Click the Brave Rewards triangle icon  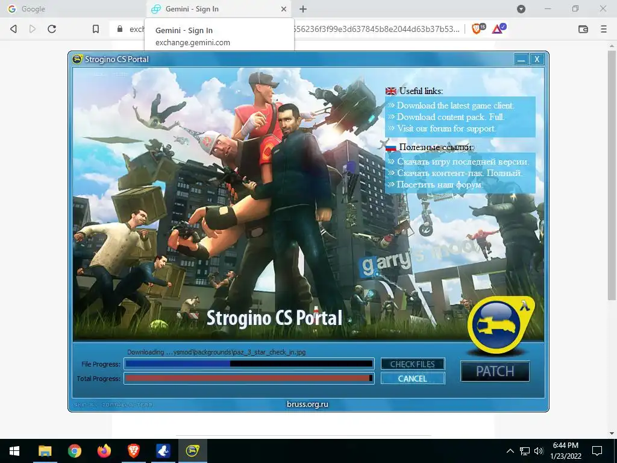[x=498, y=28]
